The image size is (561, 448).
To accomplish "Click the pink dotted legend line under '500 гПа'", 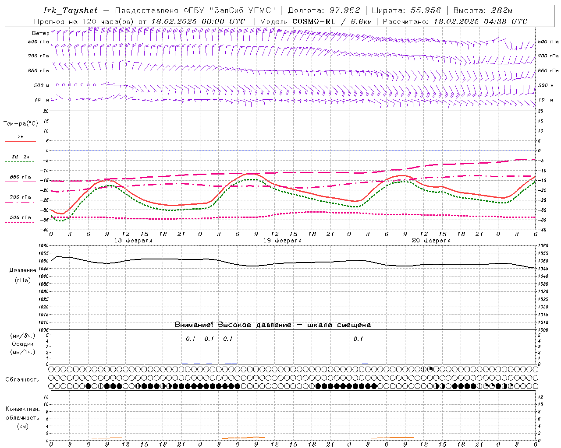I will [x=20, y=222].
